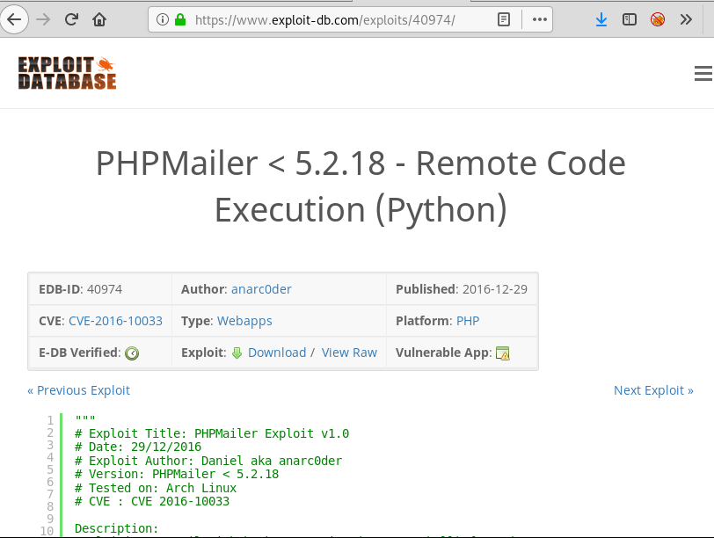The width and height of the screenshot is (714, 538).
Task: Show the browser sidebar
Action: pos(629,18)
